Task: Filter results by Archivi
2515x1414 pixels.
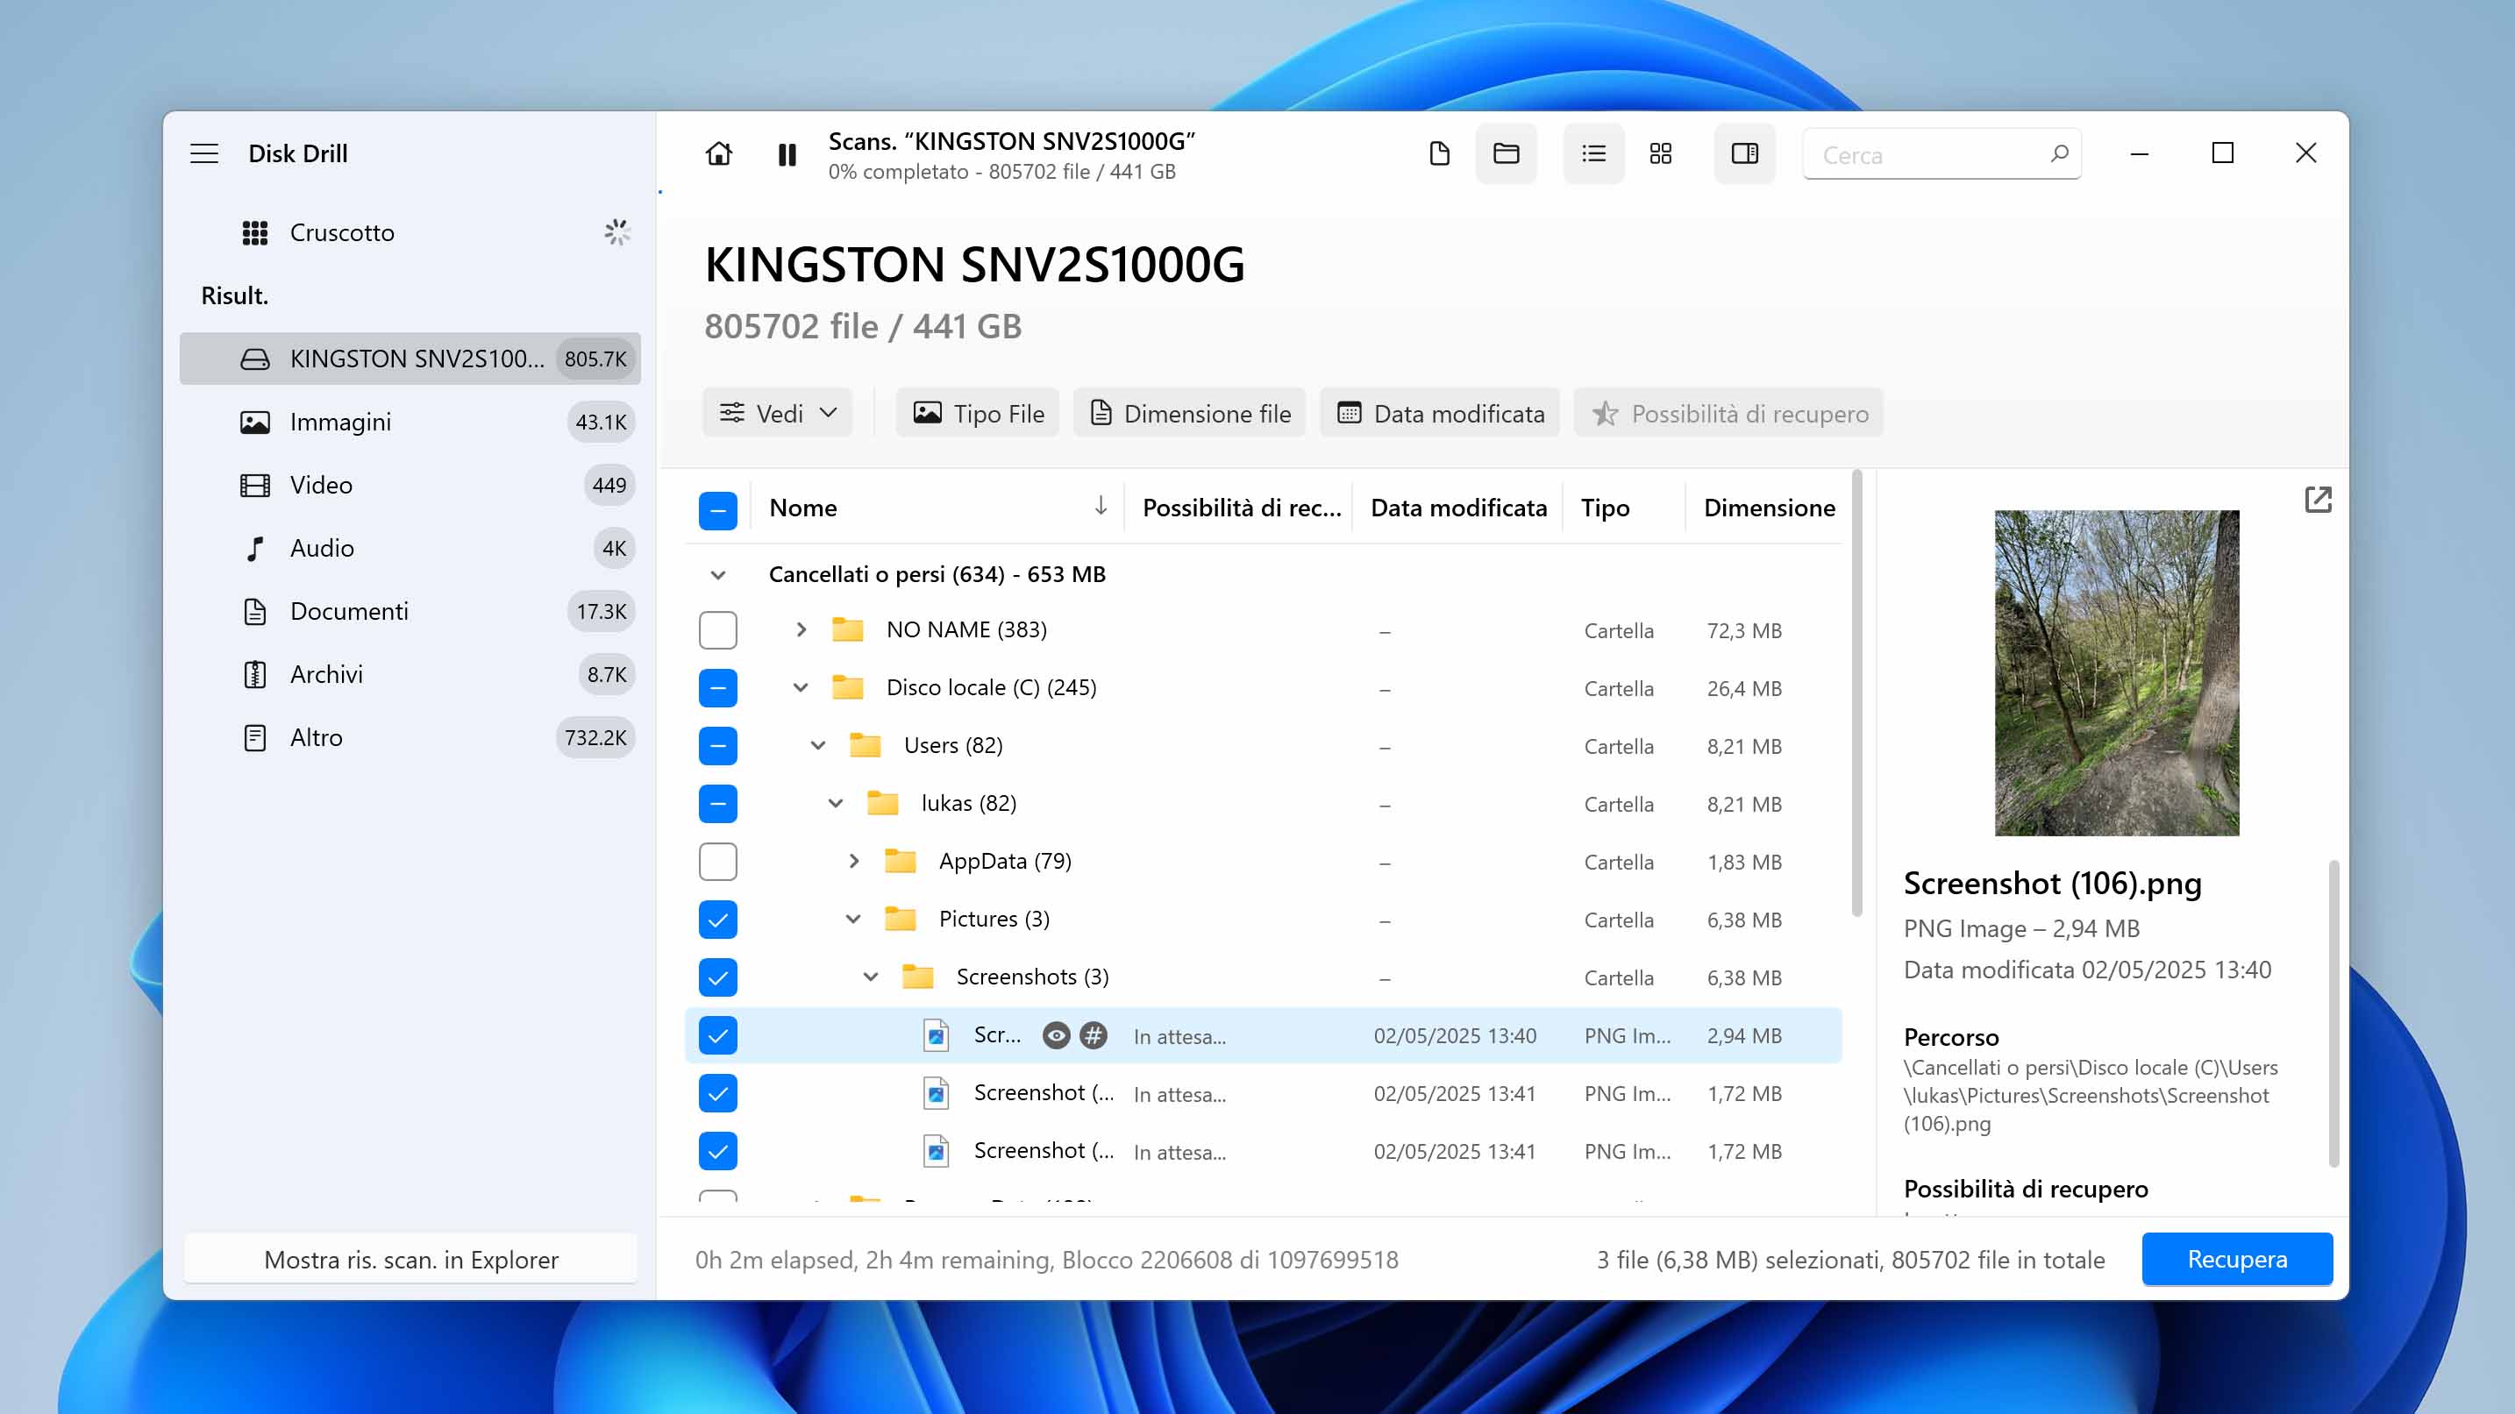Action: coord(410,674)
